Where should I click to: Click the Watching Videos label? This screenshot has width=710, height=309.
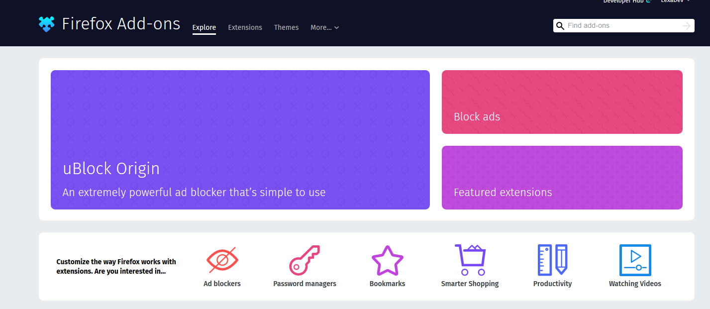[635, 284]
